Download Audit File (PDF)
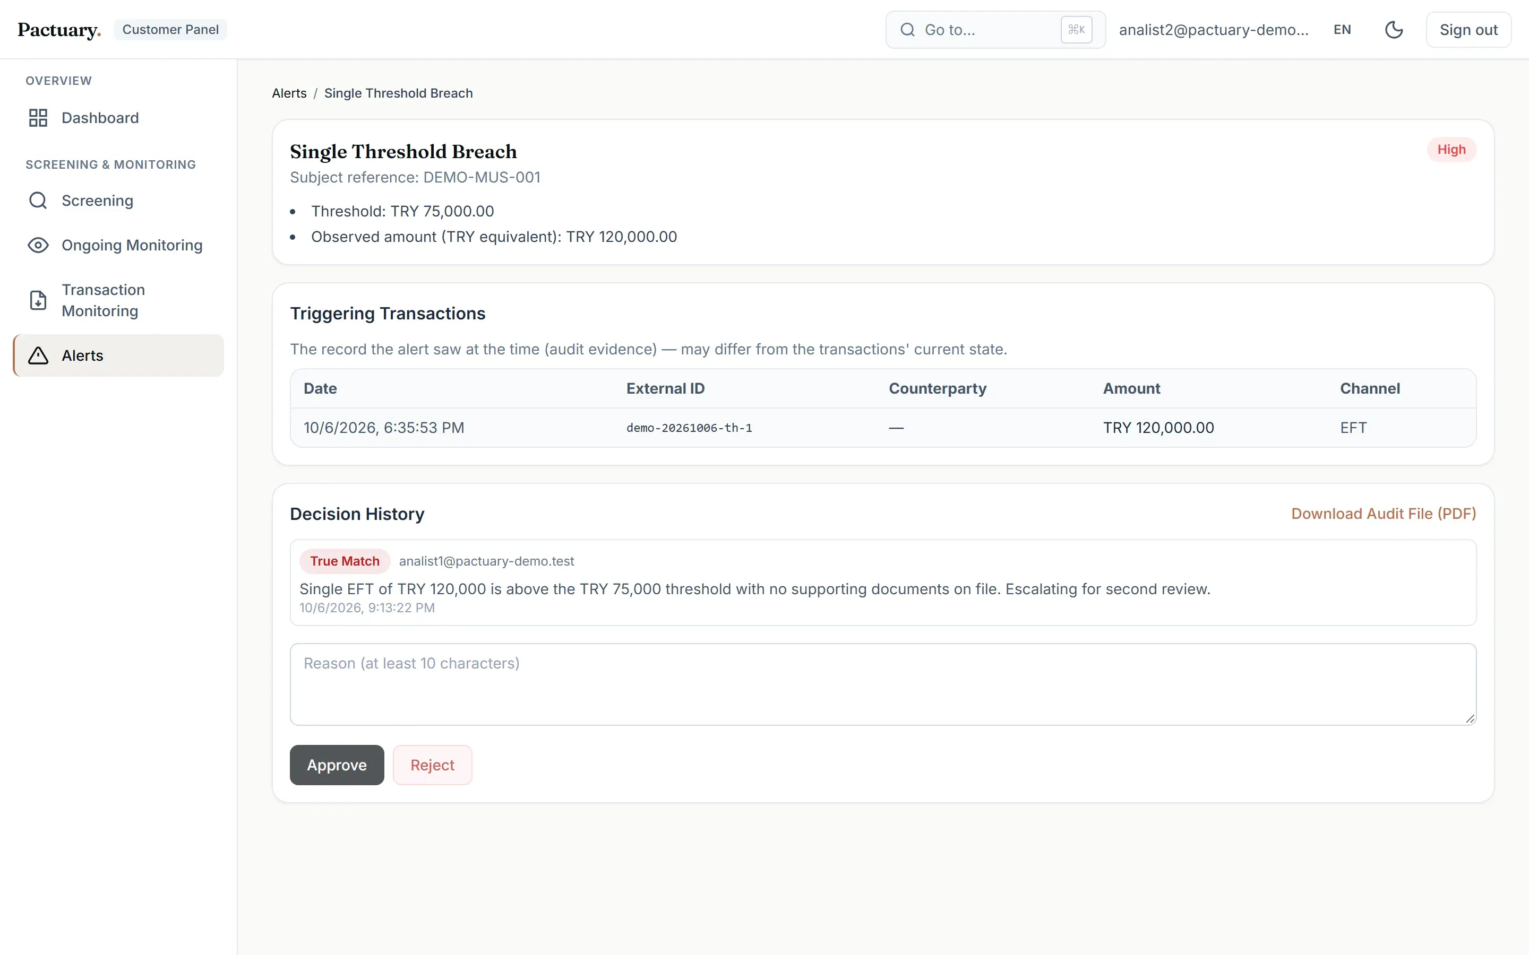Screen dimensions: 1529x955 pos(1384,514)
